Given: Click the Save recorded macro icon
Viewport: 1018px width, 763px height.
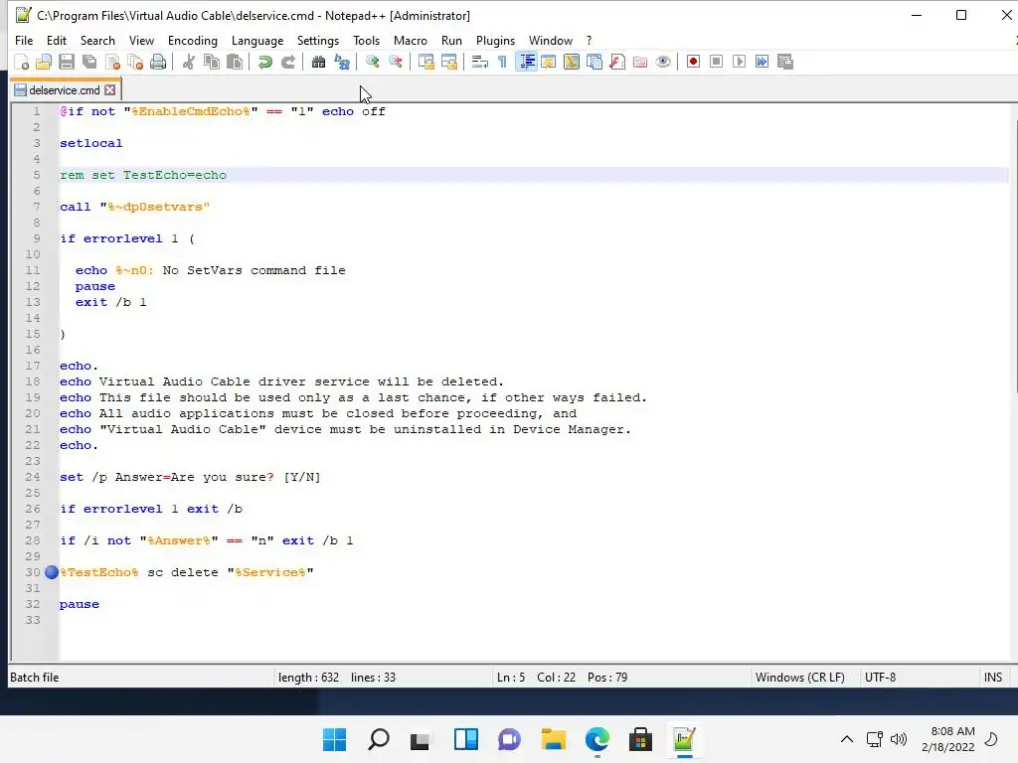Looking at the screenshot, I should point(785,63).
